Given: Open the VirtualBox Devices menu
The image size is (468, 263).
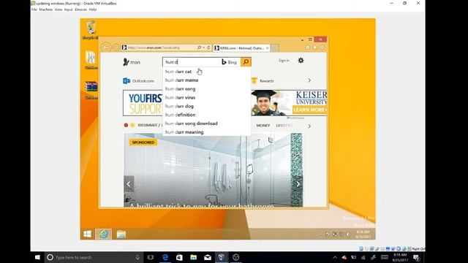Looking at the screenshot, I should [80, 9].
